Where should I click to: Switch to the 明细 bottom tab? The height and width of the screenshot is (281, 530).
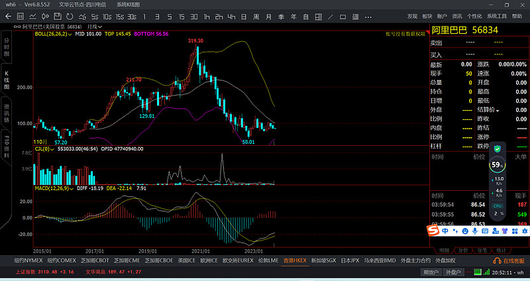point(444,251)
